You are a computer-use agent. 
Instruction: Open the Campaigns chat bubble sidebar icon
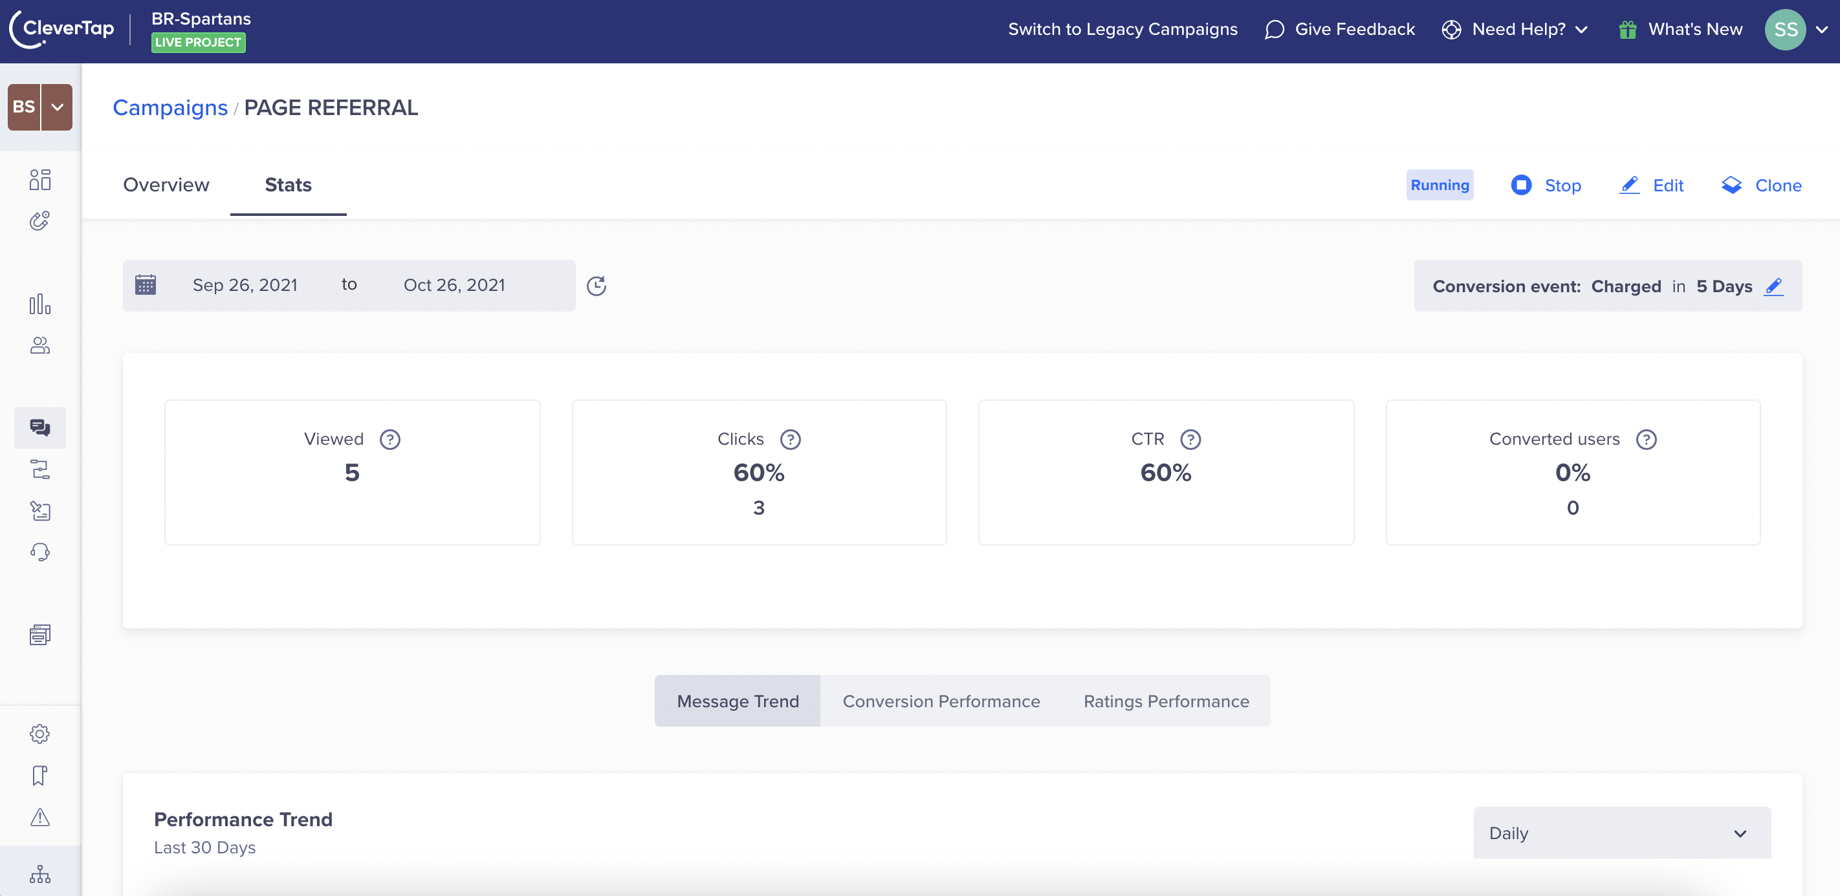coord(40,428)
